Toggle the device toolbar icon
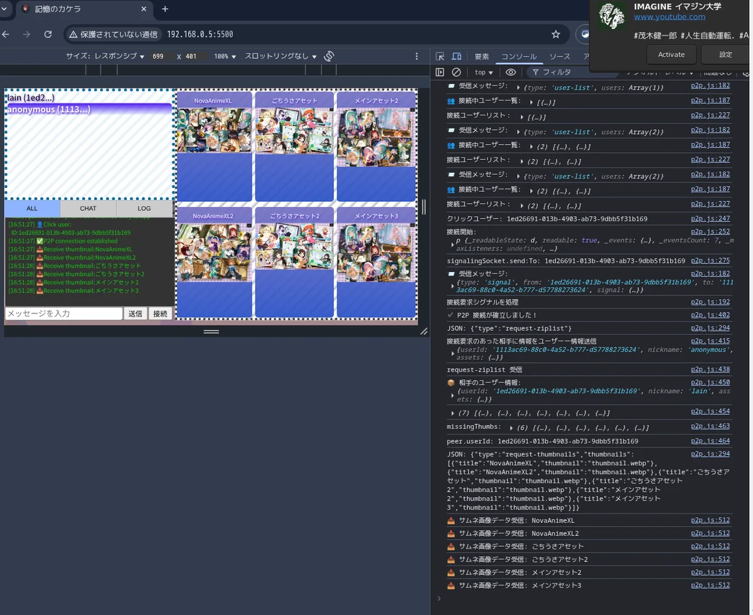753x615 pixels. (x=456, y=56)
